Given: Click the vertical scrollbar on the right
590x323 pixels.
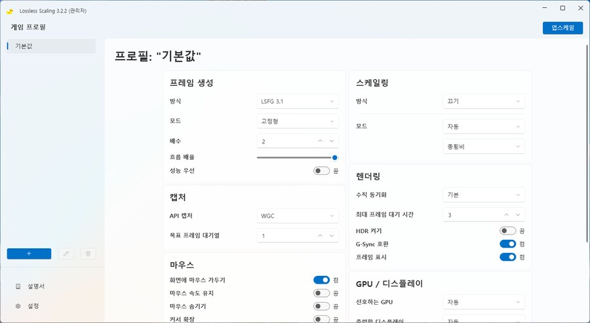Looking at the screenshot, I should pos(587,143).
